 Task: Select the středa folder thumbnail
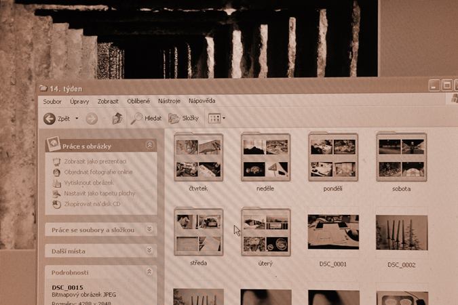click(x=198, y=232)
